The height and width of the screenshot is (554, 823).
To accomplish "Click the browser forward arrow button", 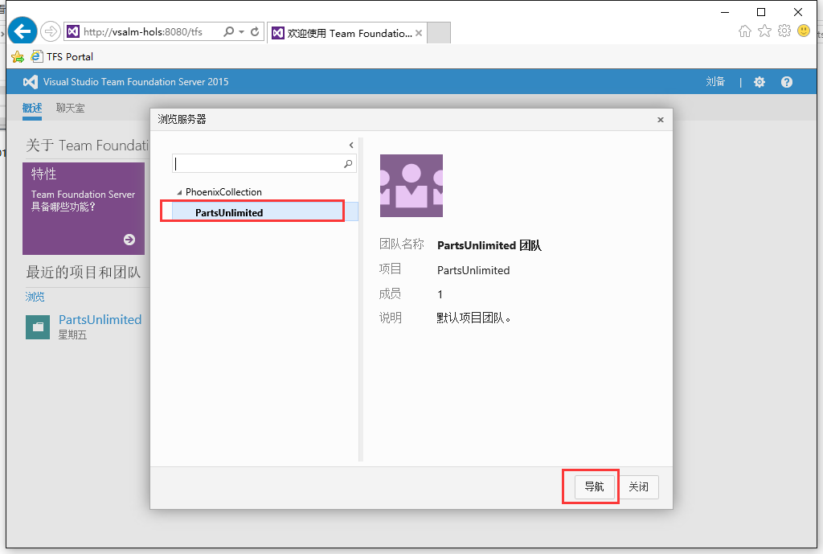I will point(51,31).
